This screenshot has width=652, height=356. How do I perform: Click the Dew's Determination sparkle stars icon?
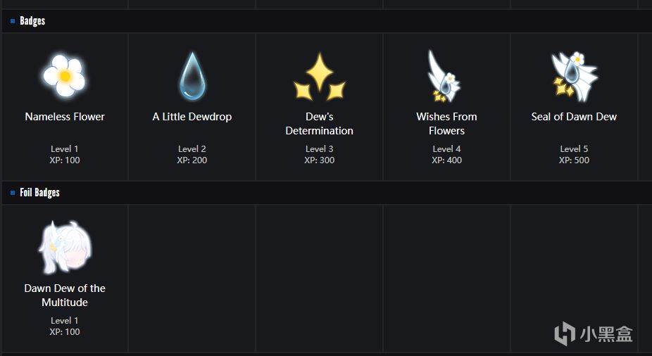(x=319, y=77)
